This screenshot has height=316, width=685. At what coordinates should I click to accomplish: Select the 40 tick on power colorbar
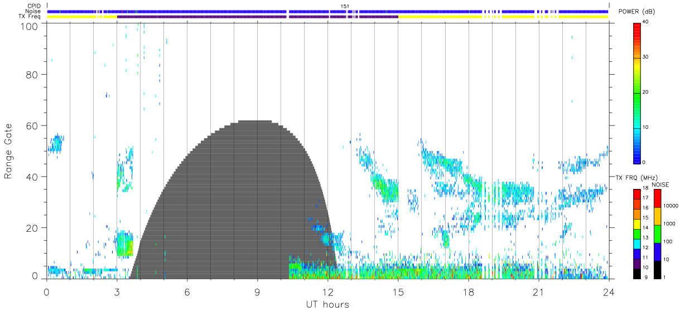[x=645, y=22]
